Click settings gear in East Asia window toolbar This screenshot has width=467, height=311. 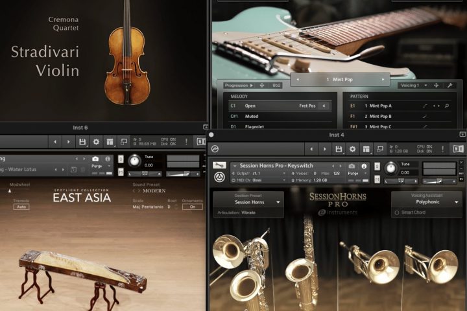click(96, 141)
